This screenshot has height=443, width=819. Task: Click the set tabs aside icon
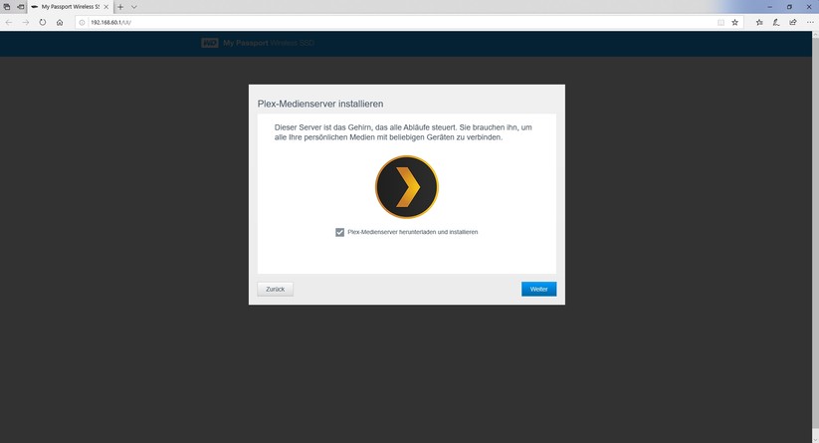point(21,7)
